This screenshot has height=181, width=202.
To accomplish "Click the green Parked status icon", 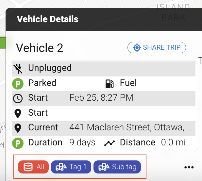I will pyautogui.click(x=17, y=83).
